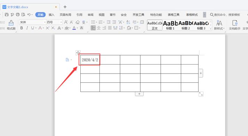248x136 pixels.
Task: Click the Save icon in quick access toolbar
Action: [7, 15]
